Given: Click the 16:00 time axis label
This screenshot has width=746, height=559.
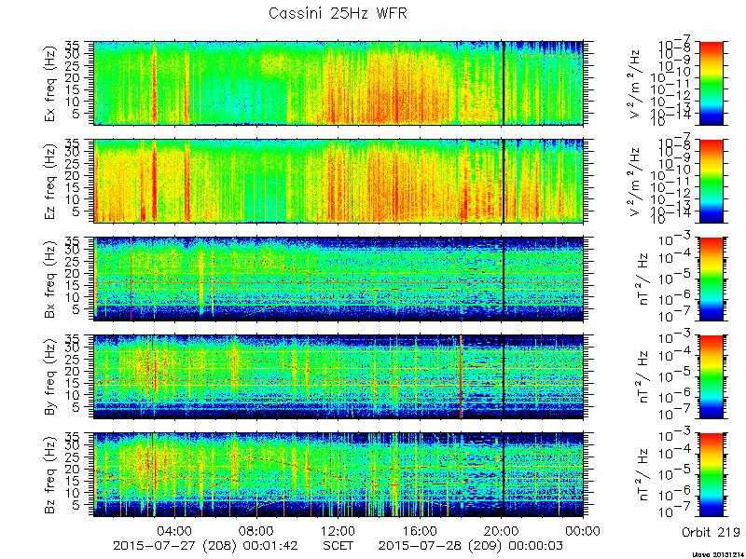Looking at the screenshot, I should 421,531.
